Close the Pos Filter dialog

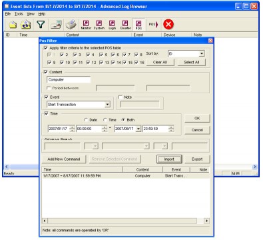tap(210, 41)
